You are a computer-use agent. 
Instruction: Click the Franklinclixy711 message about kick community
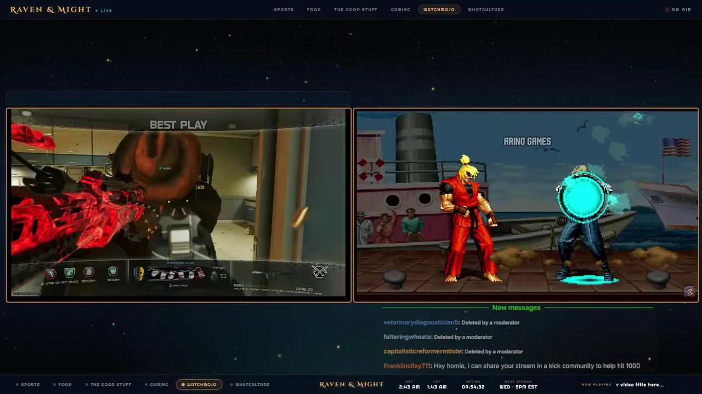pos(537,366)
